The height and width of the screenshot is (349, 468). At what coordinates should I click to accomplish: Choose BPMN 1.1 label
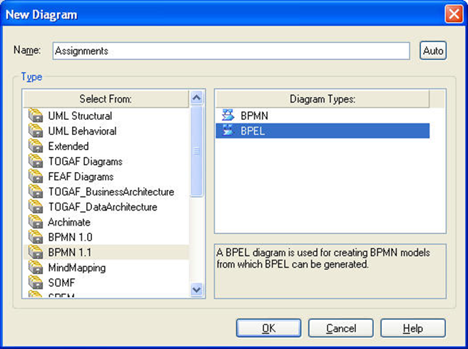click(x=70, y=253)
